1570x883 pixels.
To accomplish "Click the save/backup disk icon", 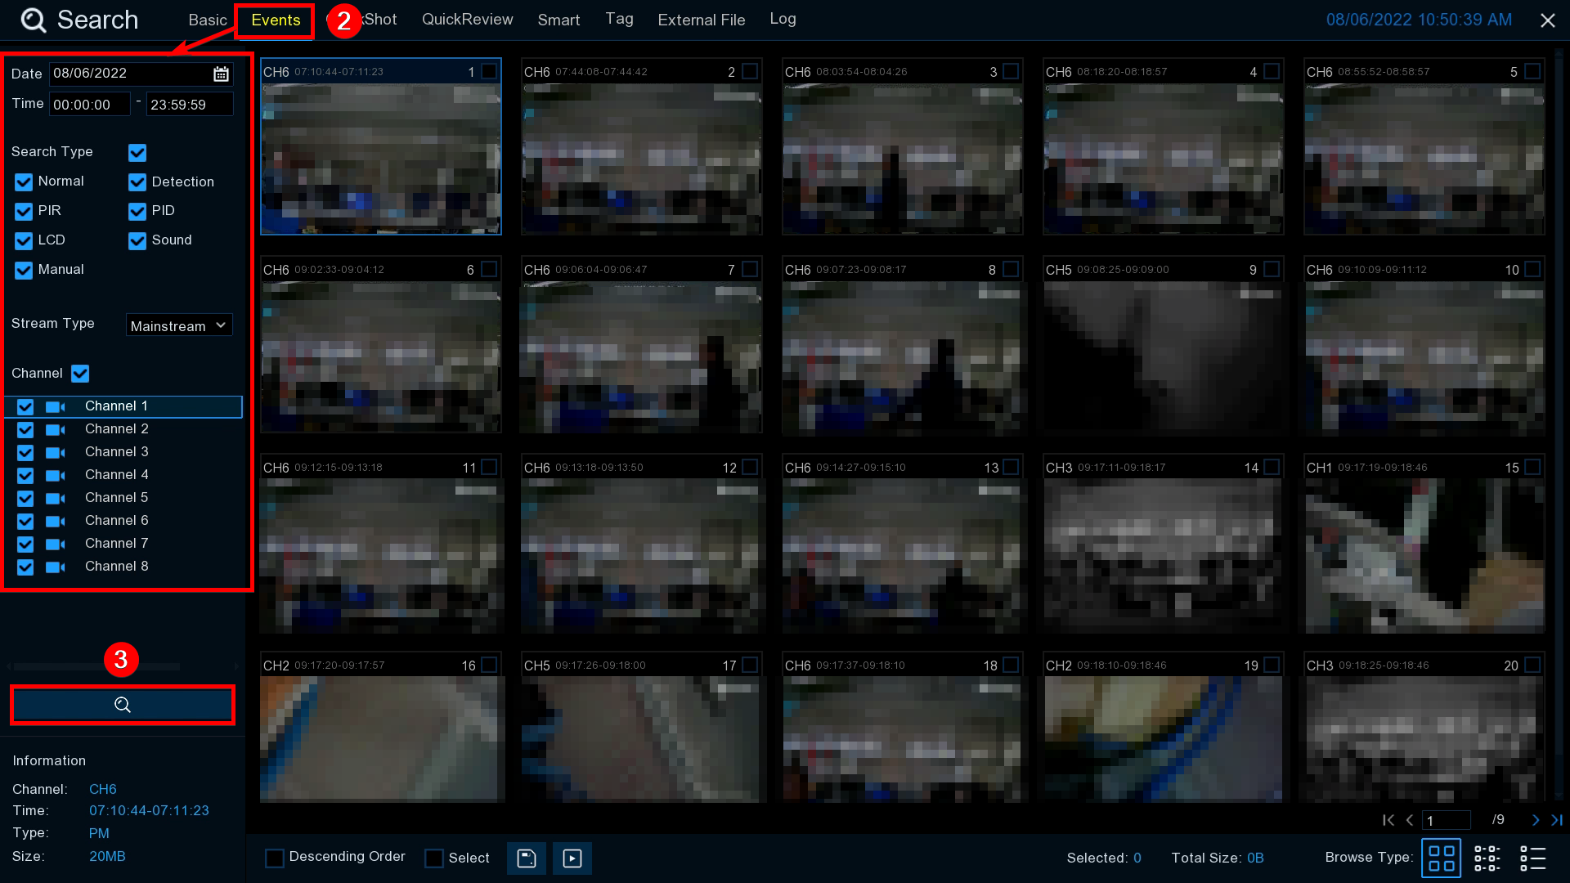I will point(526,858).
